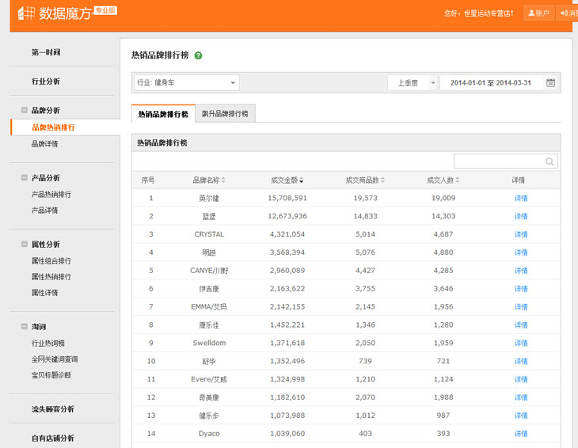This screenshot has height=448, width=578.
Task: Open the 行业: 健身车 dropdown
Action: pos(187,82)
